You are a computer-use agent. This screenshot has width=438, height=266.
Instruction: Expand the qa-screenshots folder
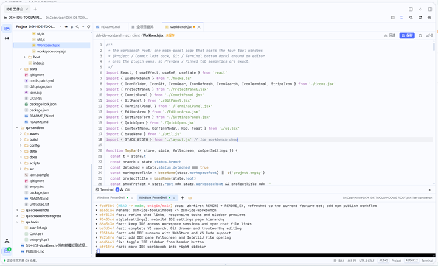17,210
